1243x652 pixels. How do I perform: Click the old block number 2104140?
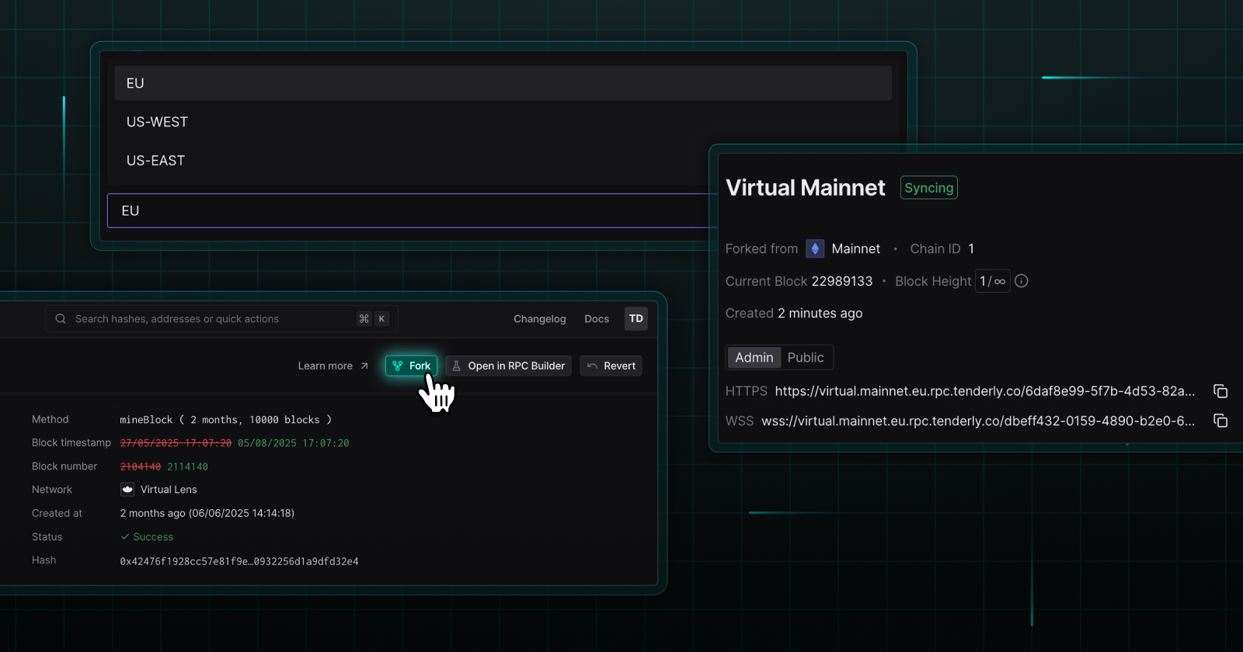[x=141, y=466]
